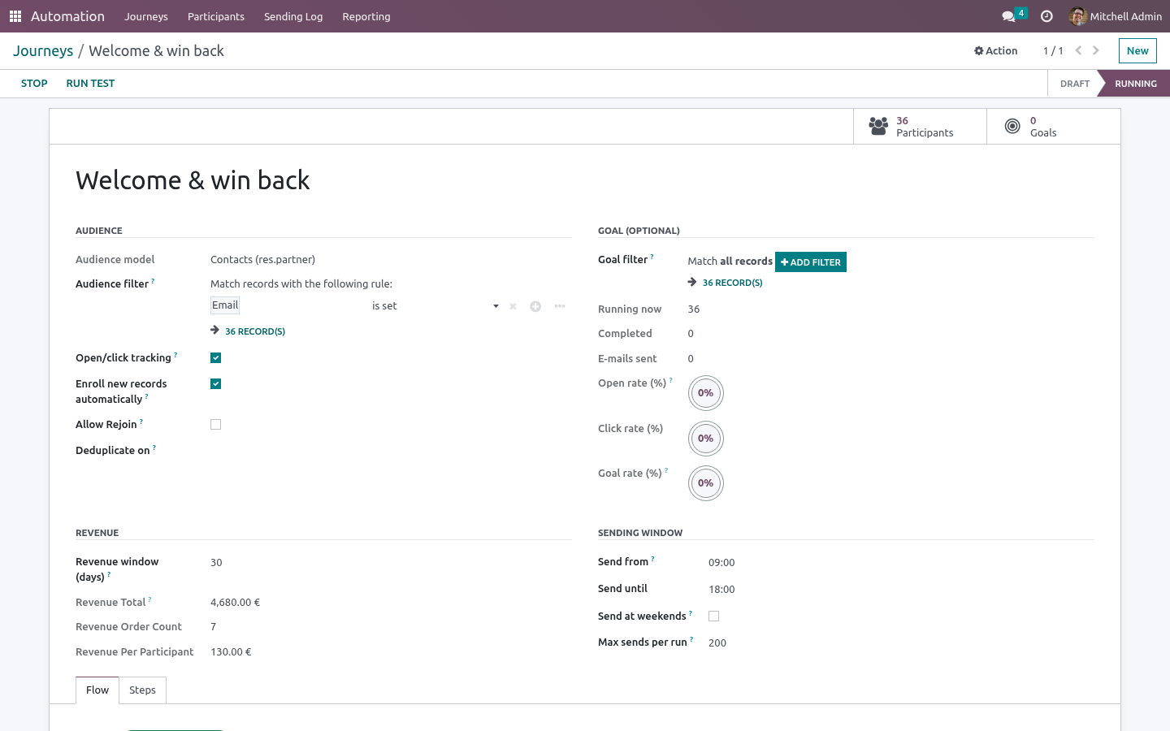The image size is (1170, 731).
Task: Click the Add Filter button
Action: point(811,262)
